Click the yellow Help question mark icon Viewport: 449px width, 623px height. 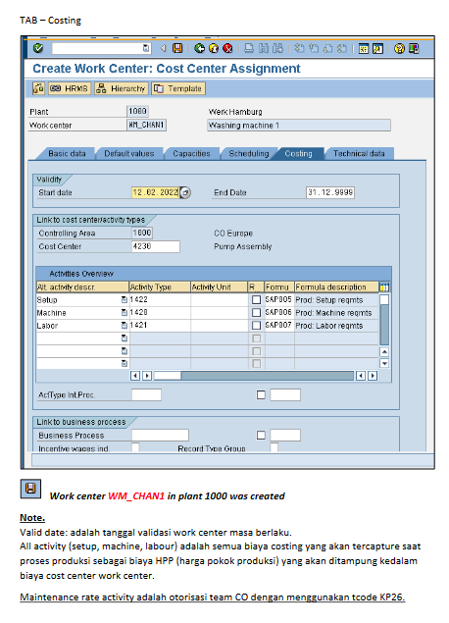(399, 48)
